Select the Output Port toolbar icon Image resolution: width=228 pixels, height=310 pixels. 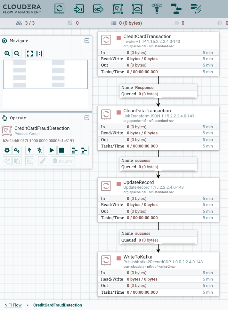point(98,9)
